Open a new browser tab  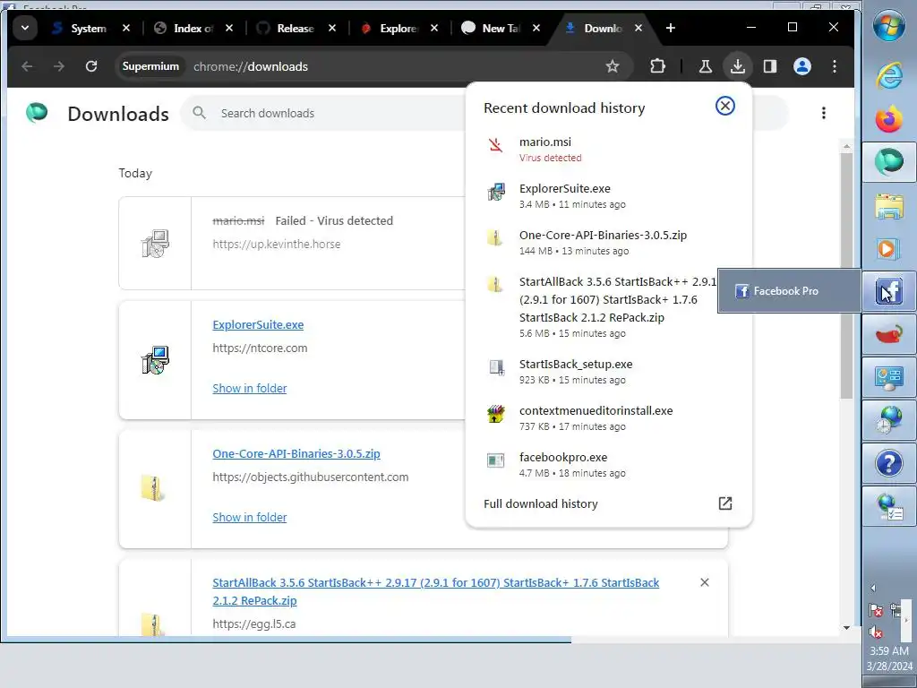pyautogui.click(x=670, y=28)
